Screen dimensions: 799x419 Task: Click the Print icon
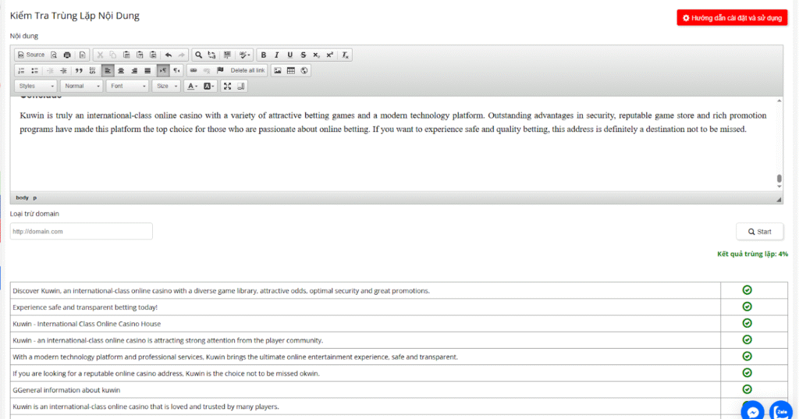[67, 55]
